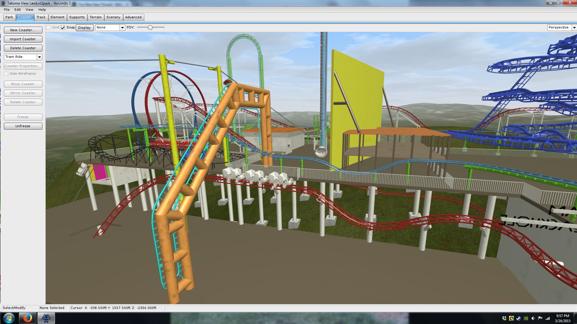Open the Edit menu
This screenshot has height=324, width=577.
tap(17, 10)
